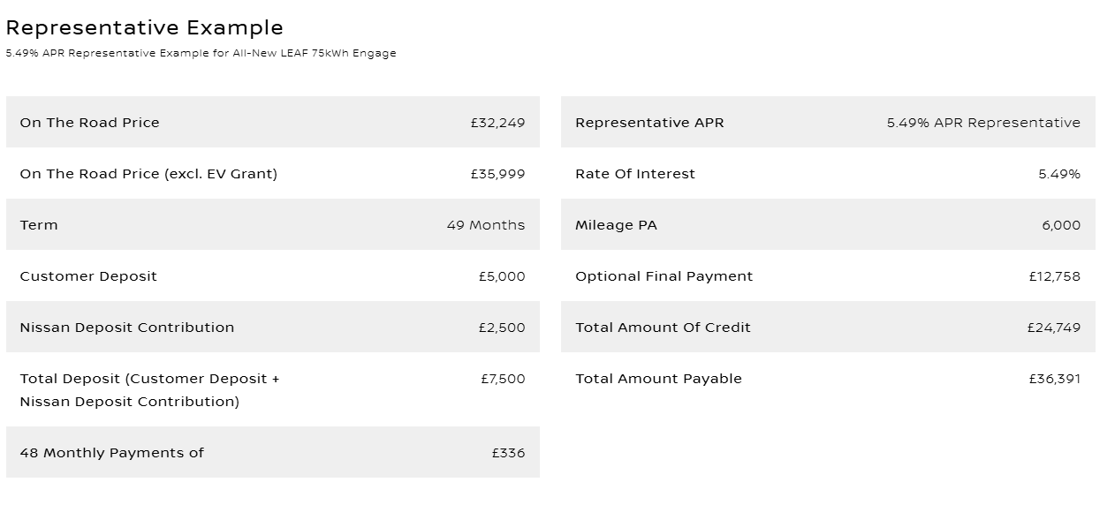Click the On The Road Price (excl. EV Grant) label
The image size is (1115, 505).
click(x=148, y=174)
